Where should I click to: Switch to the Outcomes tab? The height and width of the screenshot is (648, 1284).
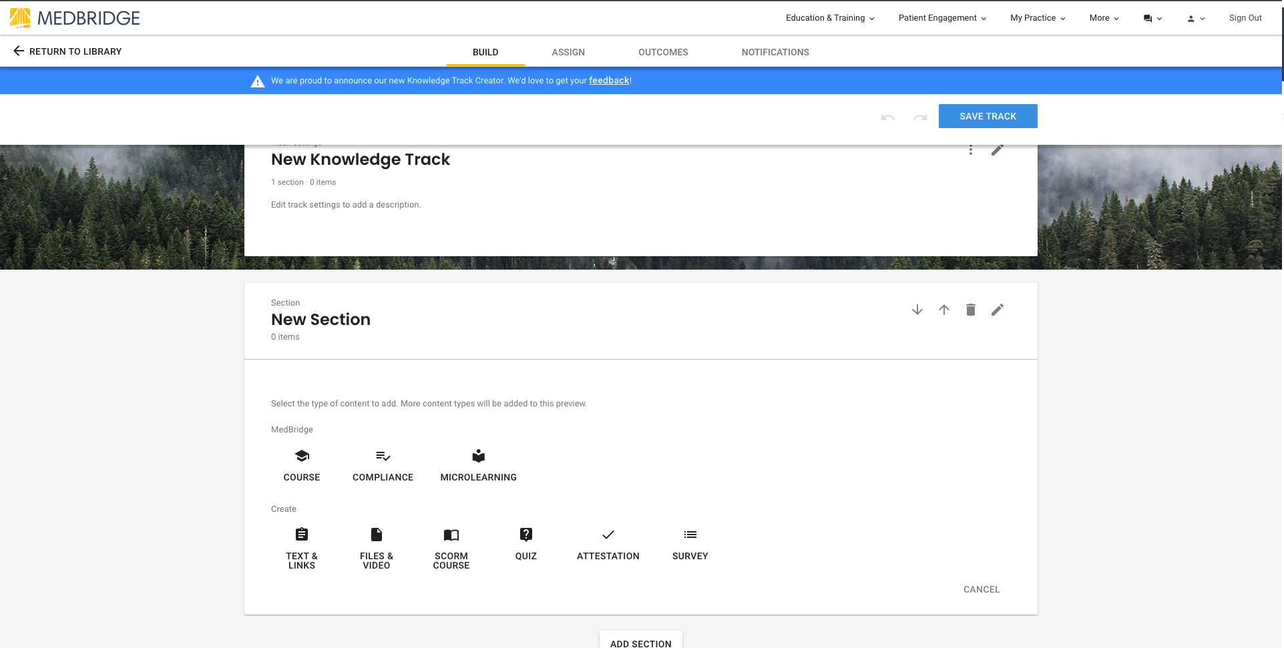pyautogui.click(x=663, y=52)
